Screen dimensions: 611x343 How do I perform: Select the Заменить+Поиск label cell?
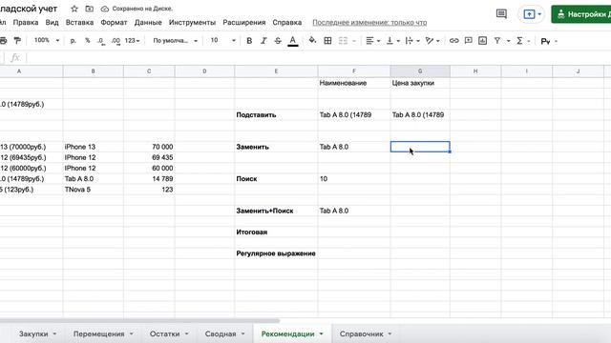pyautogui.click(x=276, y=211)
